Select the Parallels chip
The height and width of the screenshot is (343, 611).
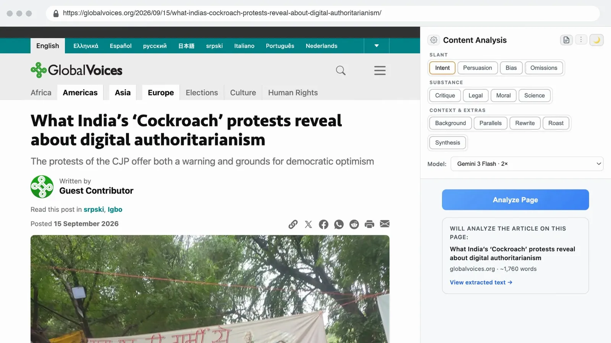coord(490,123)
